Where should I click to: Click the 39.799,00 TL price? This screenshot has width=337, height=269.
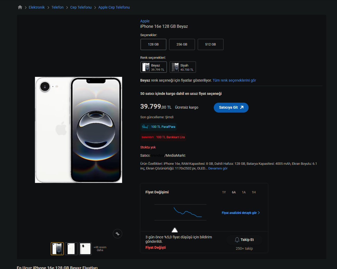[x=156, y=107]
